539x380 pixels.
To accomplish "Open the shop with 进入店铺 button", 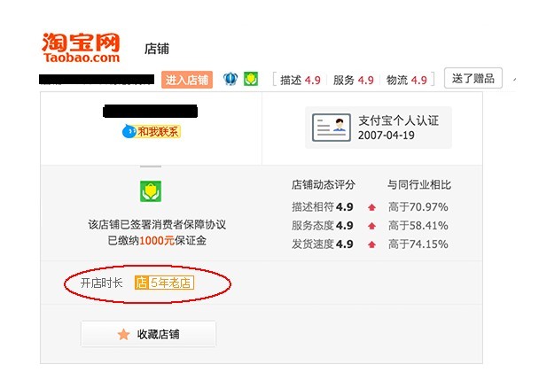I will (x=187, y=80).
